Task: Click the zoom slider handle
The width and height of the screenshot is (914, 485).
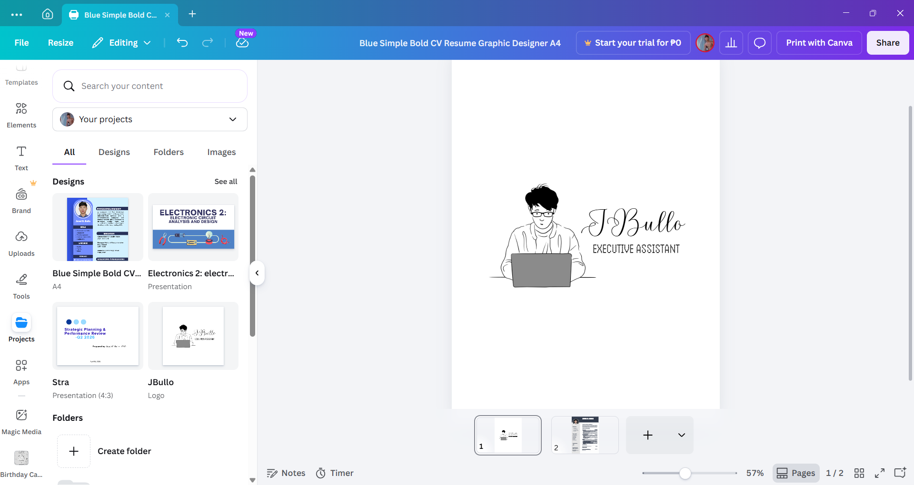Action: click(685, 473)
